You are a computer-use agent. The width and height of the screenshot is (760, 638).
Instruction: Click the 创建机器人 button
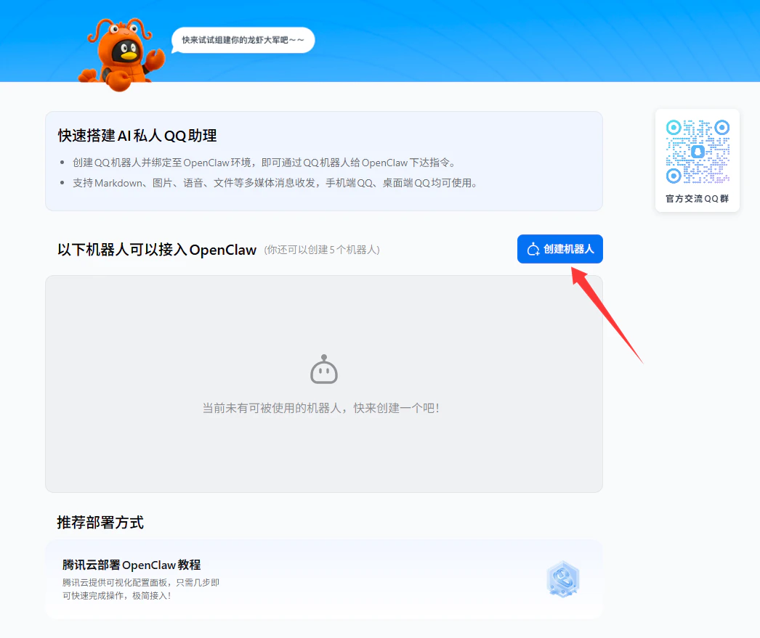pyautogui.click(x=559, y=249)
